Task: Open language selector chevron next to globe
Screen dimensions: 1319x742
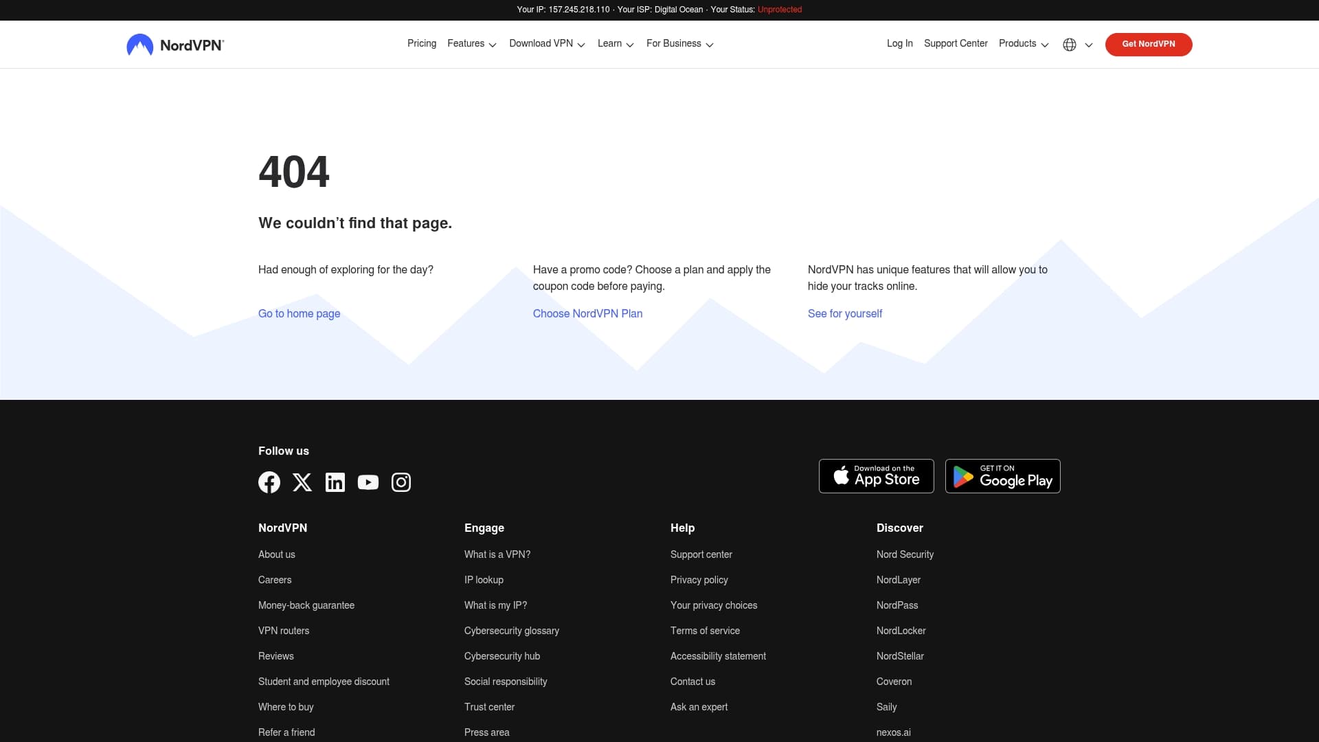Action: pyautogui.click(x=1089, y=45)
